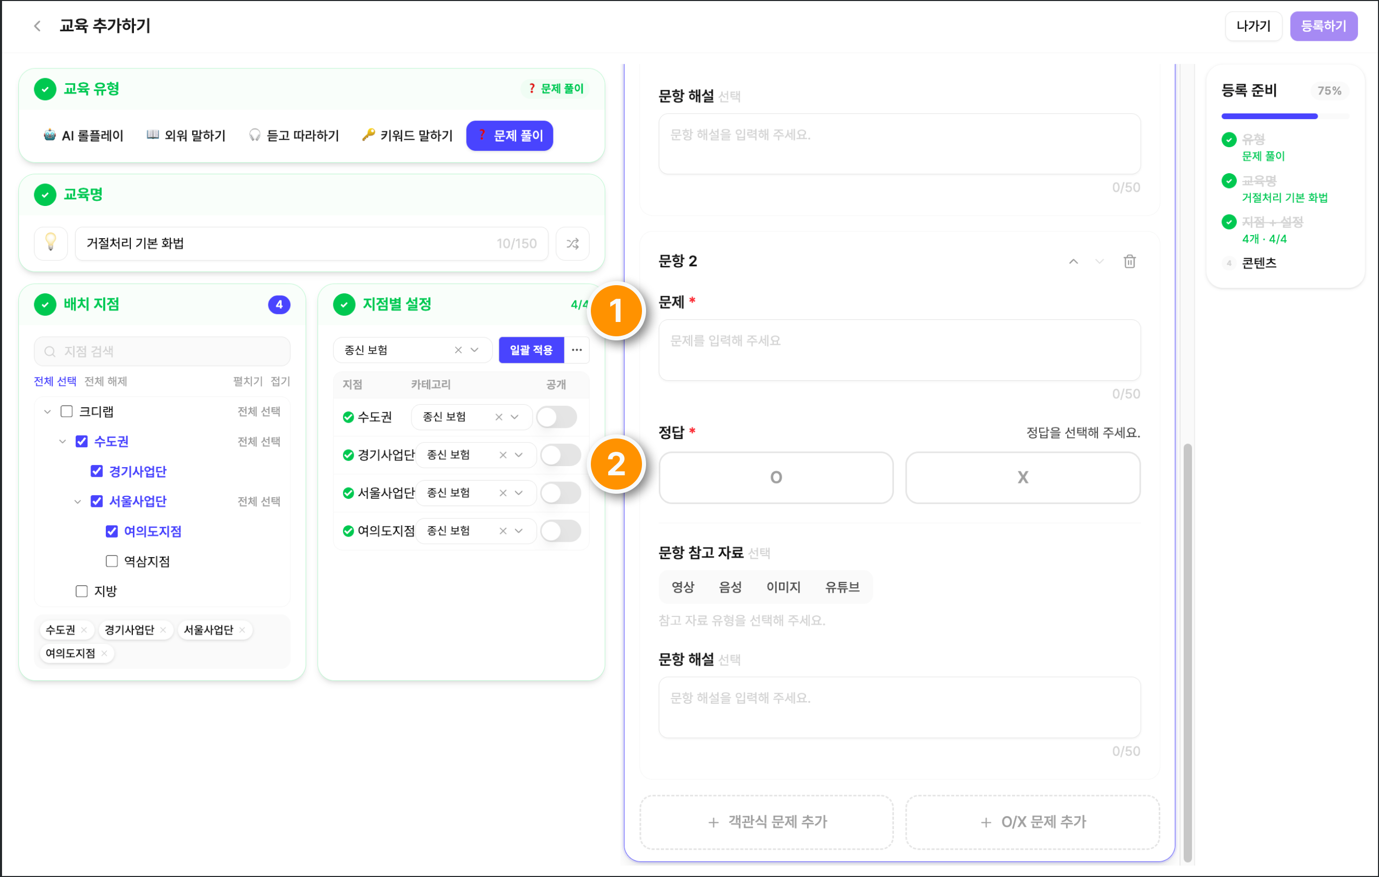Choose 음성 as reference material type

pos(730,587)
